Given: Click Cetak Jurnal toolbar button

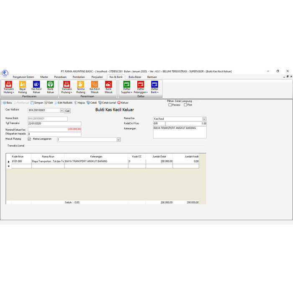Looking at the screenshot, I should point(107,103).
